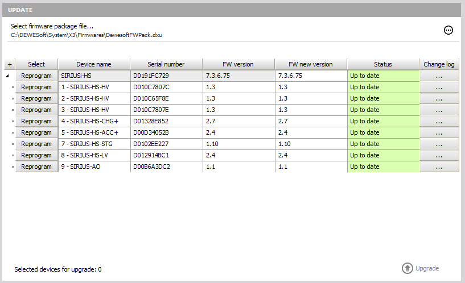Image resolution: width=465 pixels, height=283 pixels.
Task: Open change log for 9 - SIRIUS-AO
Action: coord(439,167)
